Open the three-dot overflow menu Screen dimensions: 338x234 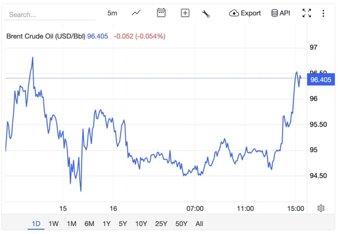coord(323,13)
